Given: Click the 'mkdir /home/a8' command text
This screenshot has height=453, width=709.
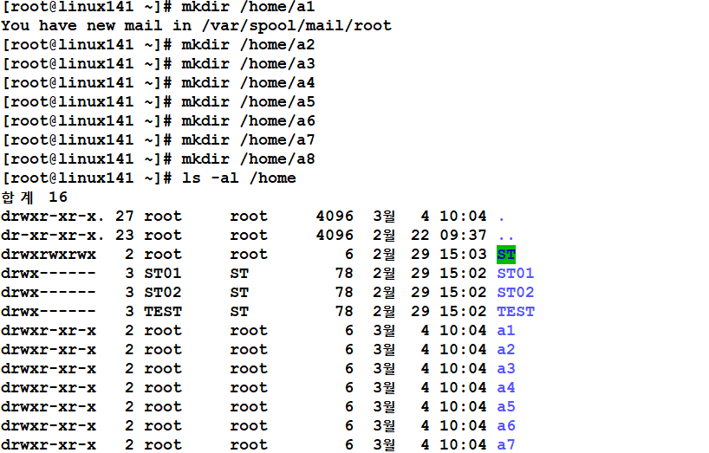Looking at the screenshot, I should point(248,159).
